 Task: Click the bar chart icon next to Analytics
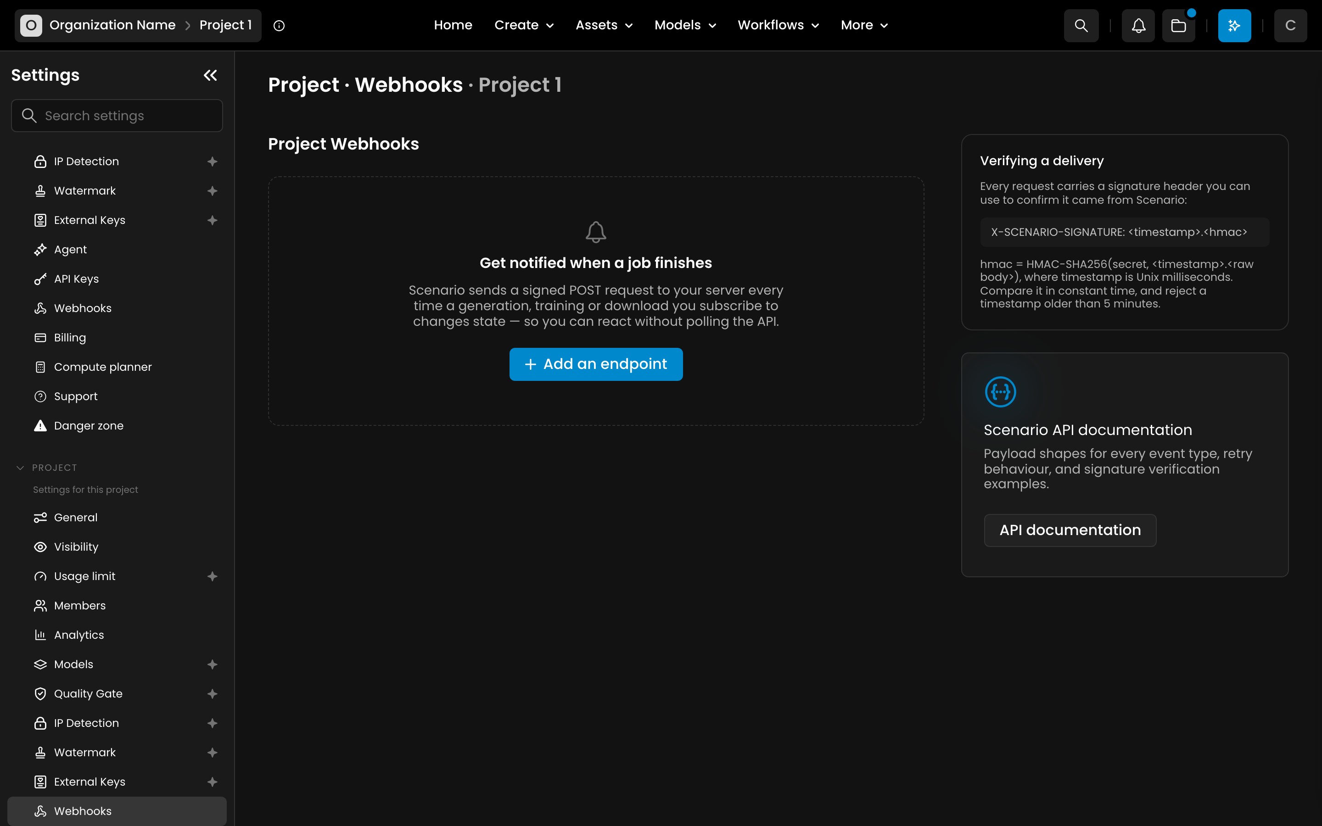click(40, 635)
